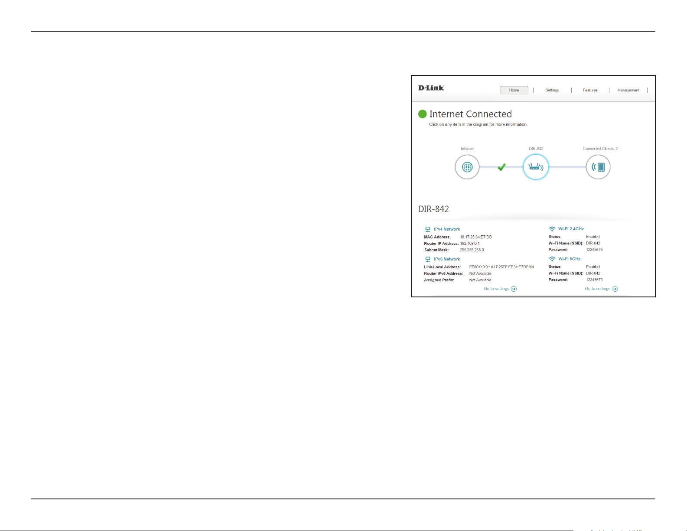Open the Connected Clients device icon
The width and height of the screenshot is (687, 531).
(598, 167)
